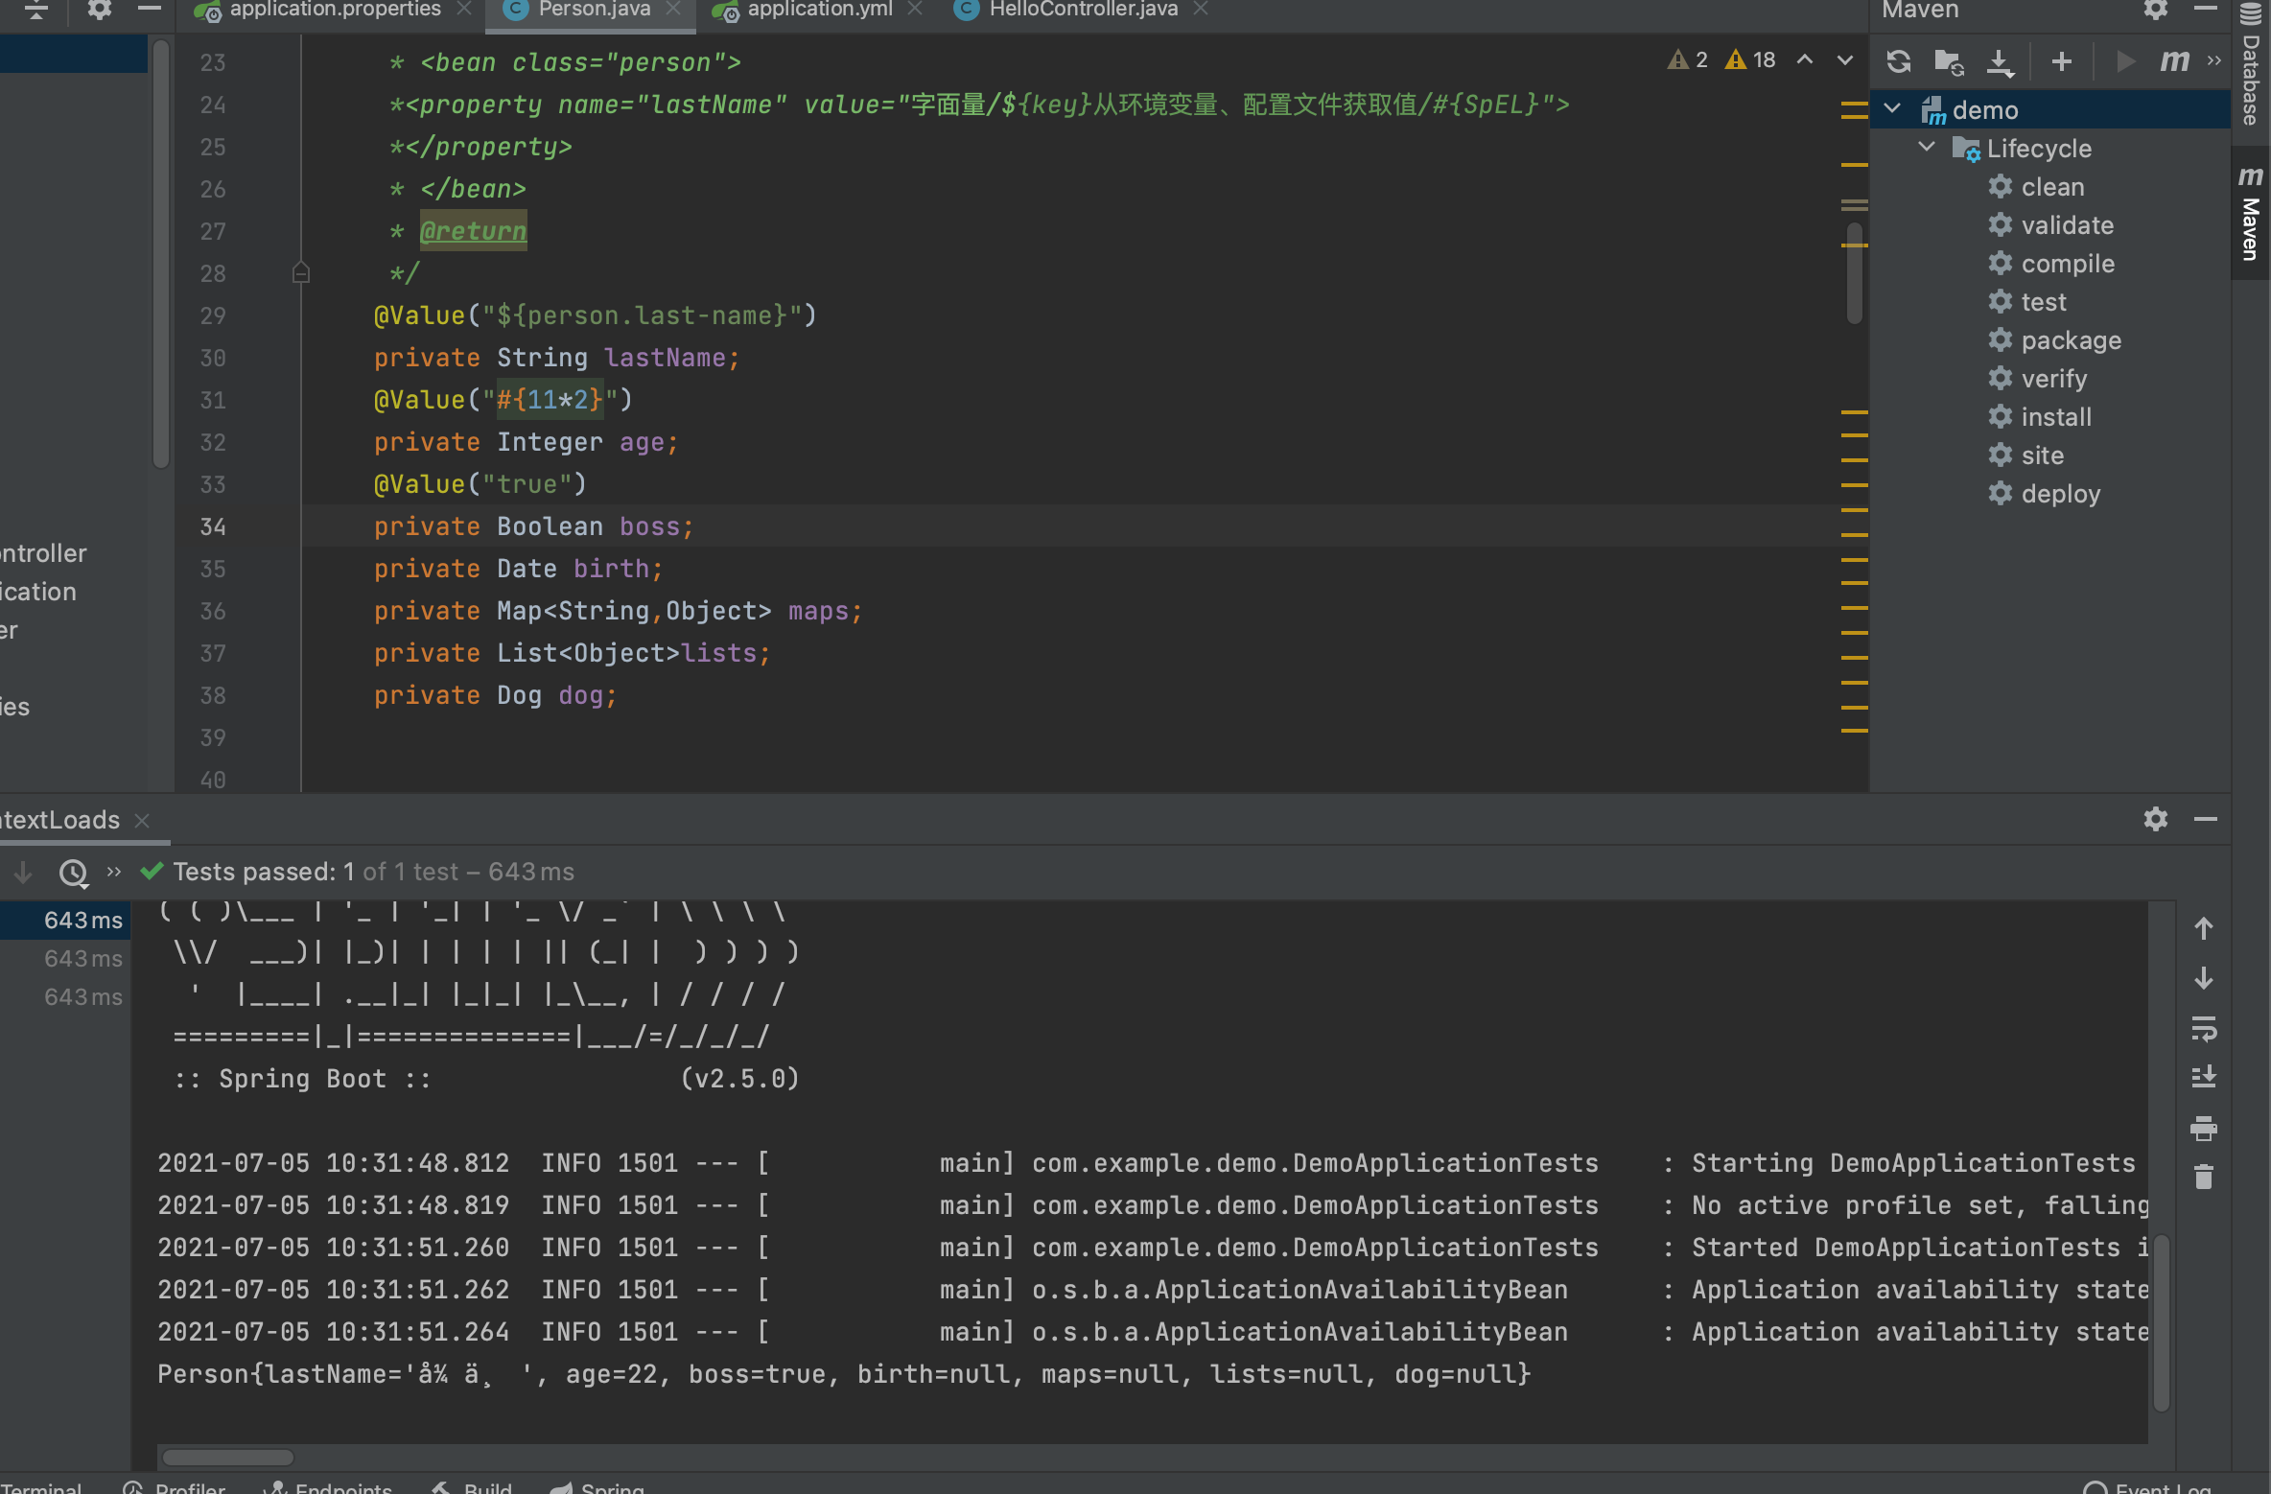Viewport: 2271px width, 1494px height.
Task: Click Reload All Maven Projects icon
Action: coord(1899,61)
